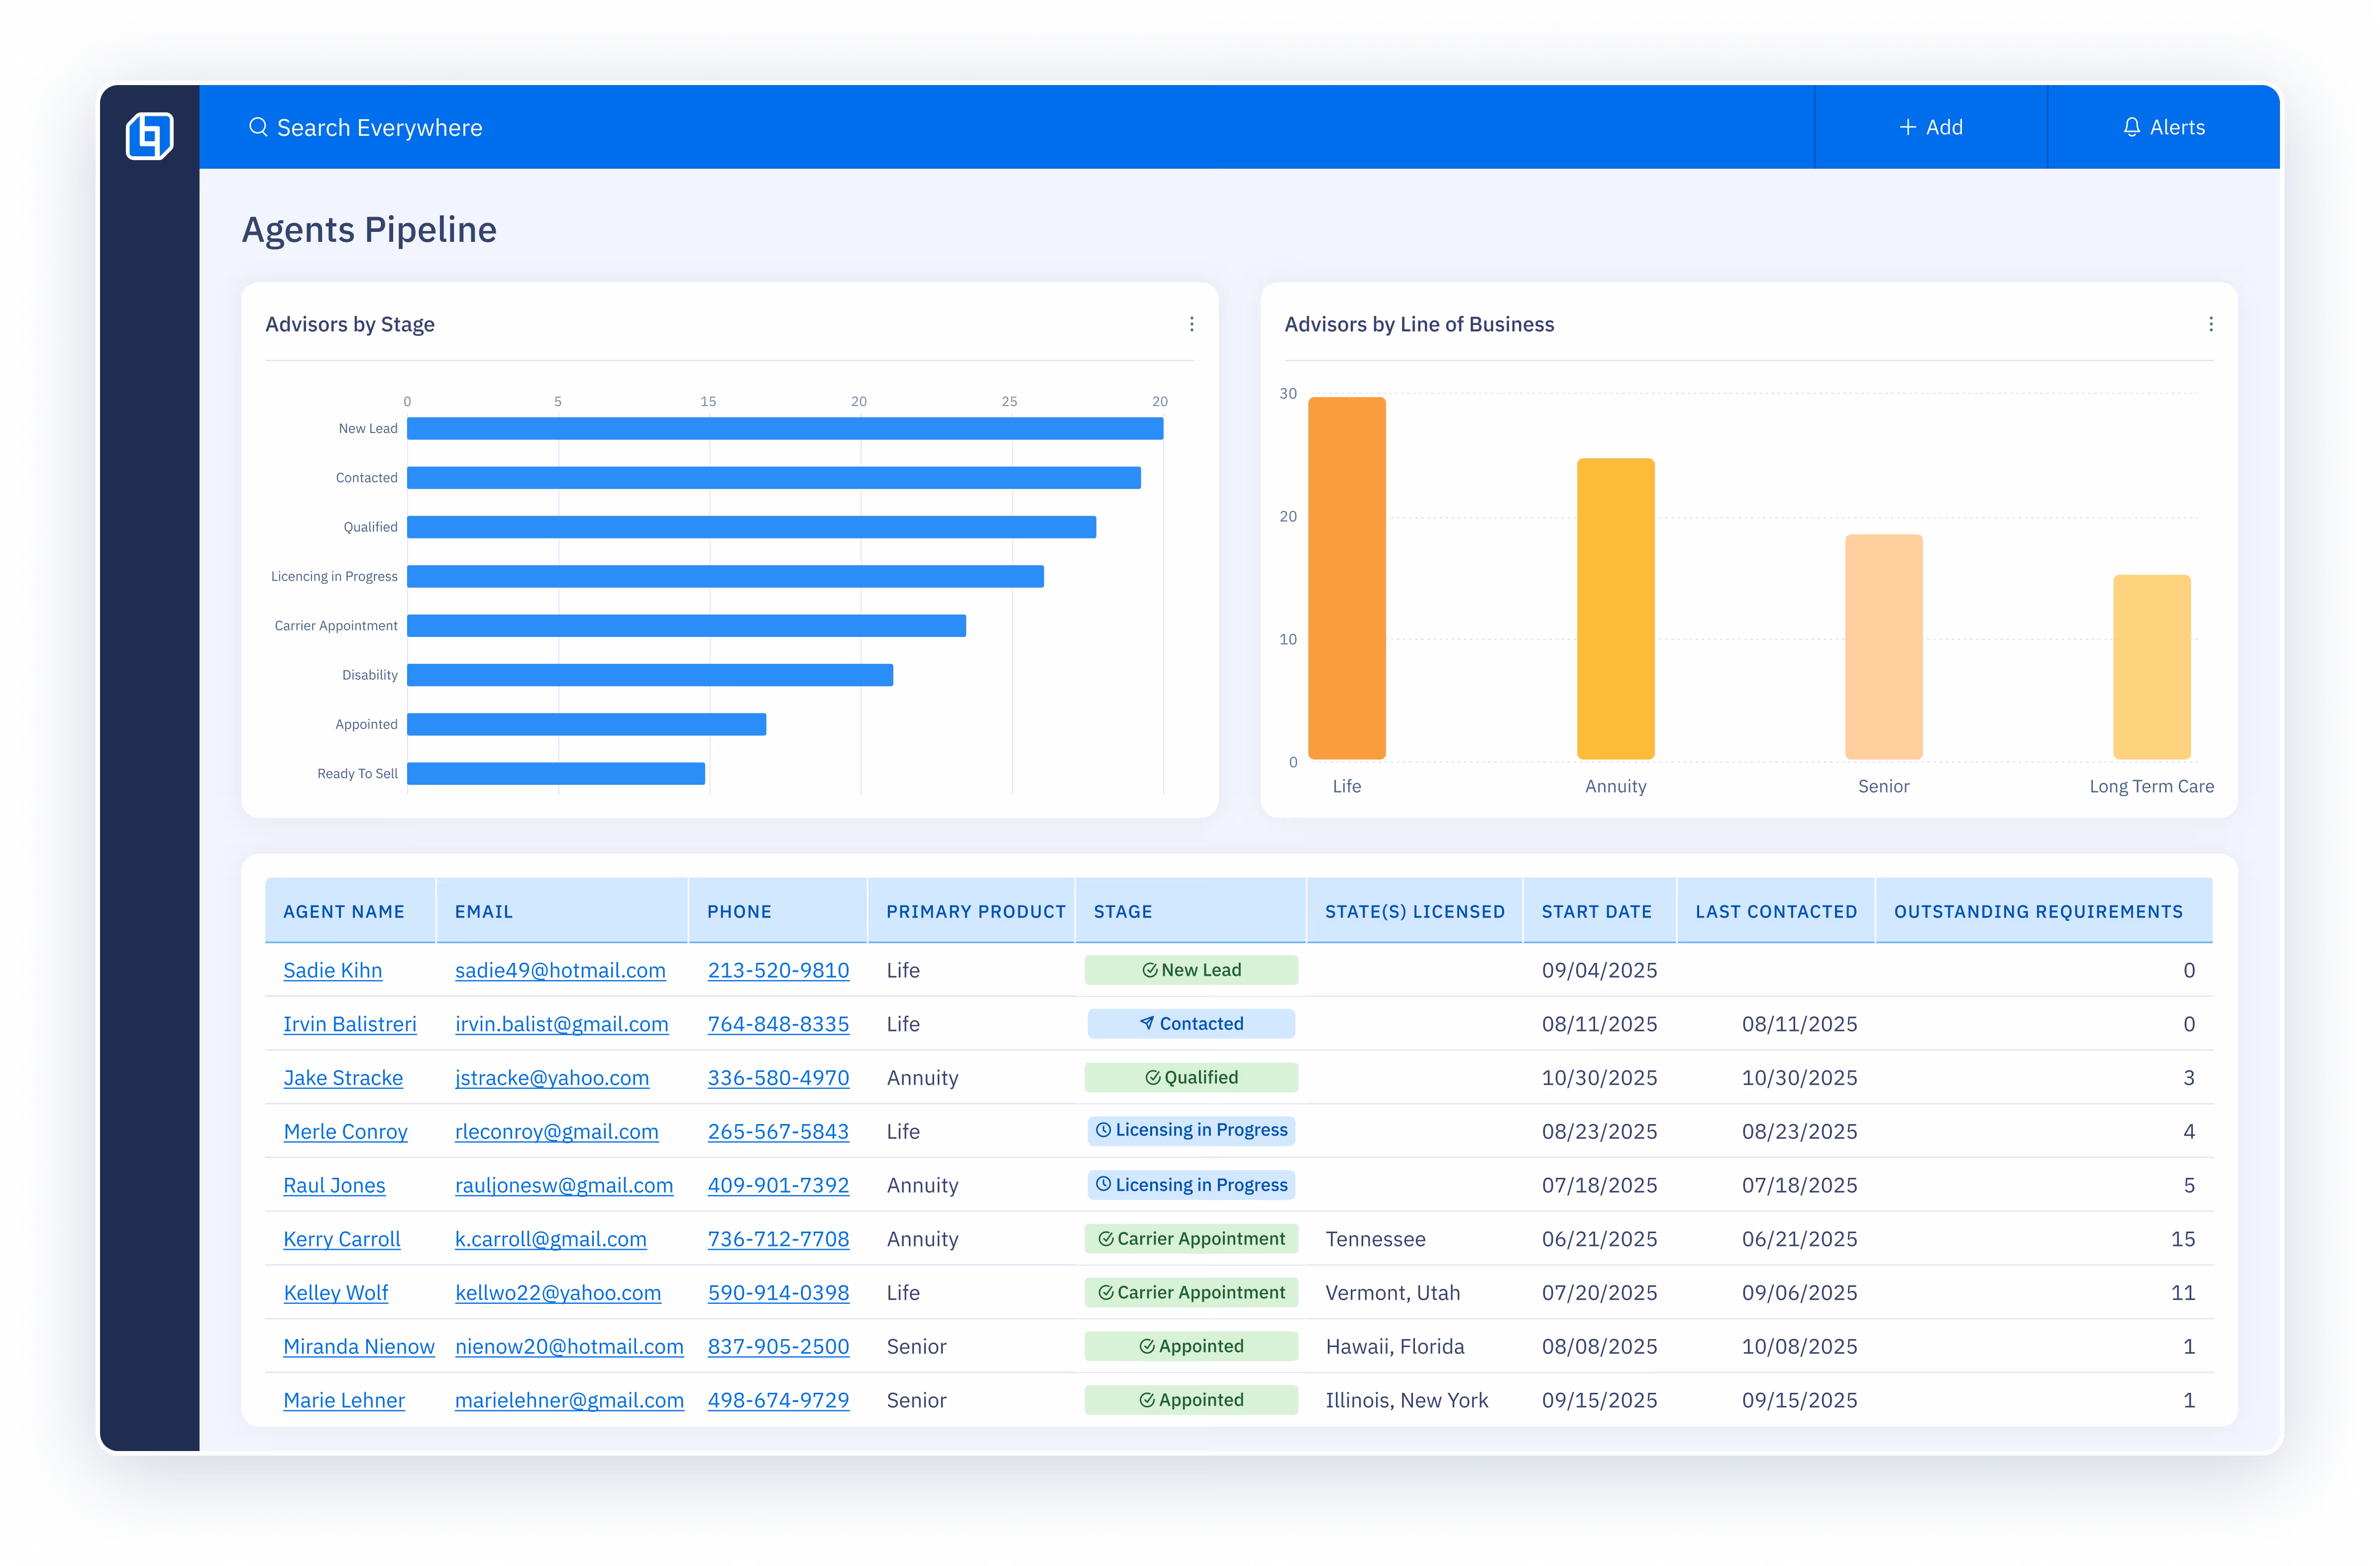Open Sadie Kihn agent profile
The width and height of the screenshot is (2380, 1566).
coord(332,970)
